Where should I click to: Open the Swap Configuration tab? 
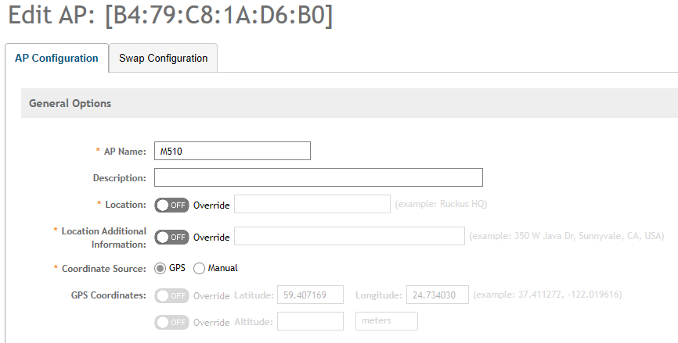163,59
